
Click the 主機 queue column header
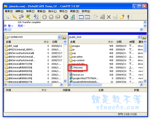tap(114, 90)
